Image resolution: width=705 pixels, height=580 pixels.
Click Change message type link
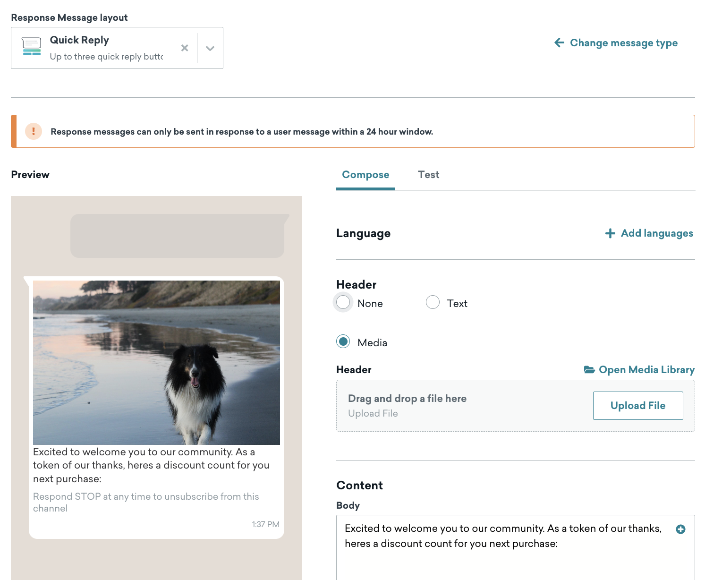pyautogui.click(x=623, y=43)
